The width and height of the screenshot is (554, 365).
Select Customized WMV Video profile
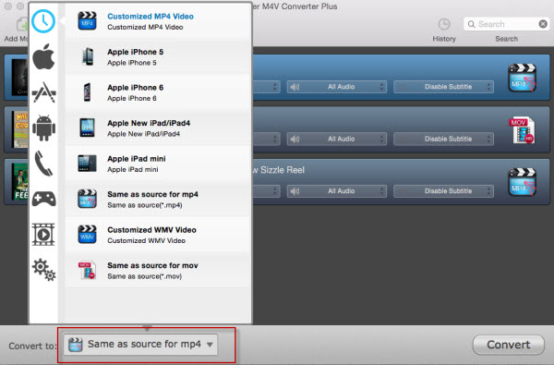[x=158, y=235]
